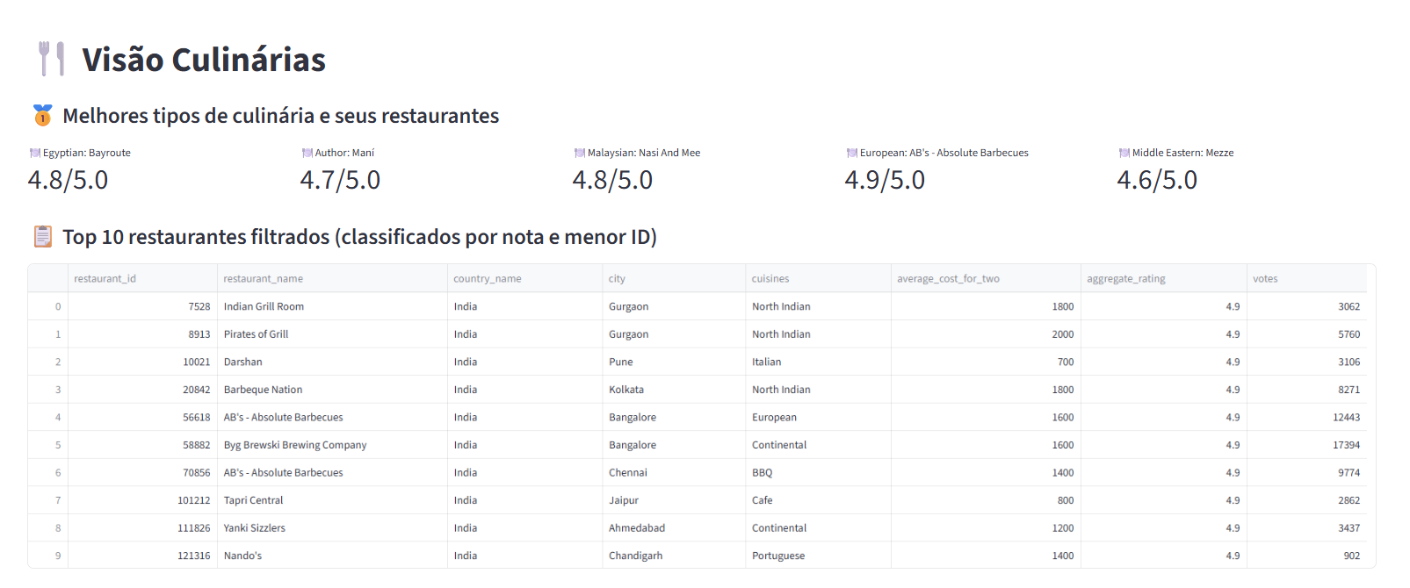Click the European cuisine cell

point(818,417)
